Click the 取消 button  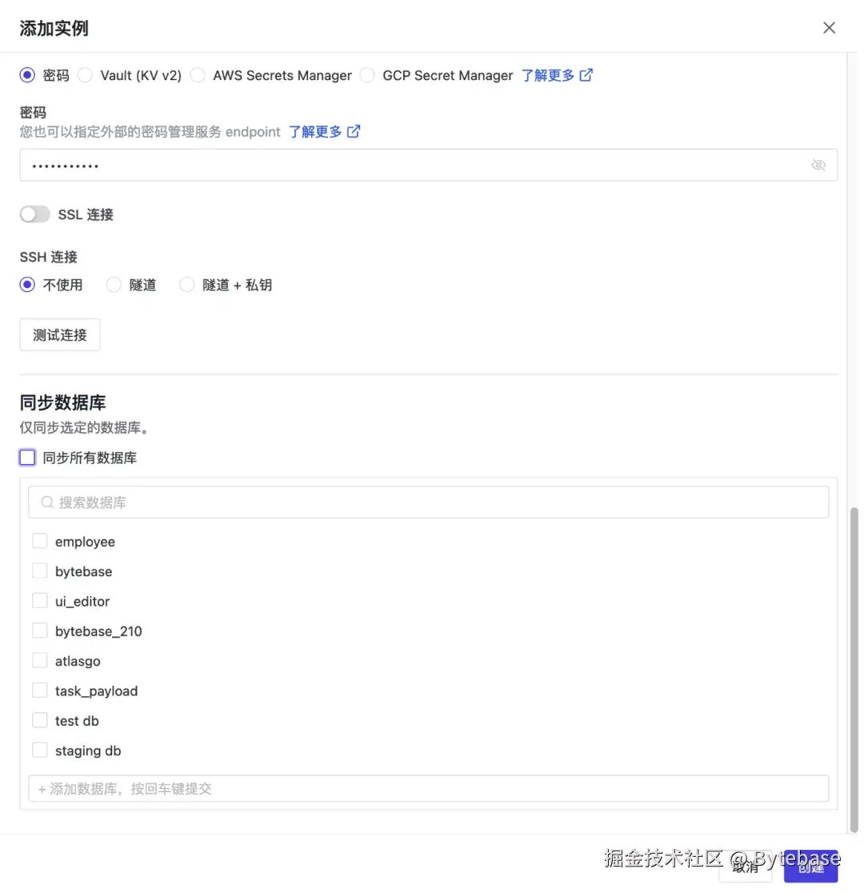tap(745, 867)
